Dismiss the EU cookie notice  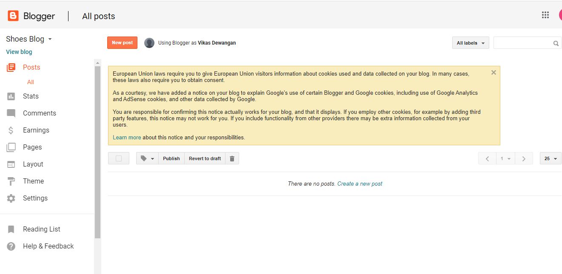click(x=494, y=73)
